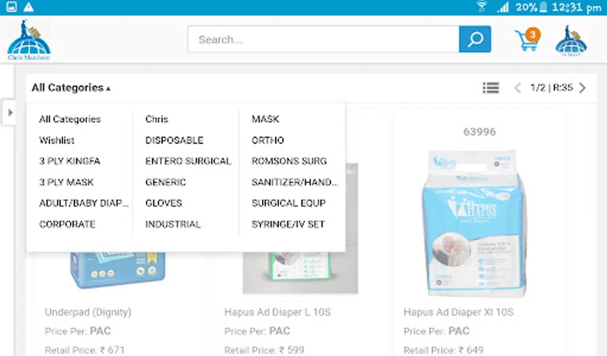The height and width of the screenshot is (356, 607).
Task: Click in the Search text field
Action: click(x=324, y=39)
